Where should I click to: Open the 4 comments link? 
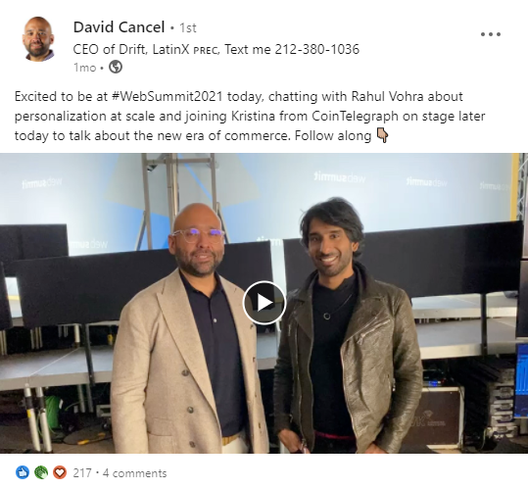pyautogui.click(x=135, y=473)
